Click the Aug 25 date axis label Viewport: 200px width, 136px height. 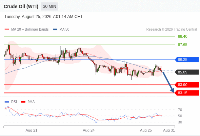[146, 130]
